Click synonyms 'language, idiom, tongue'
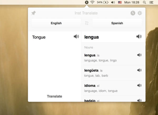Screen dimensions: 158x115 [101, 91]
